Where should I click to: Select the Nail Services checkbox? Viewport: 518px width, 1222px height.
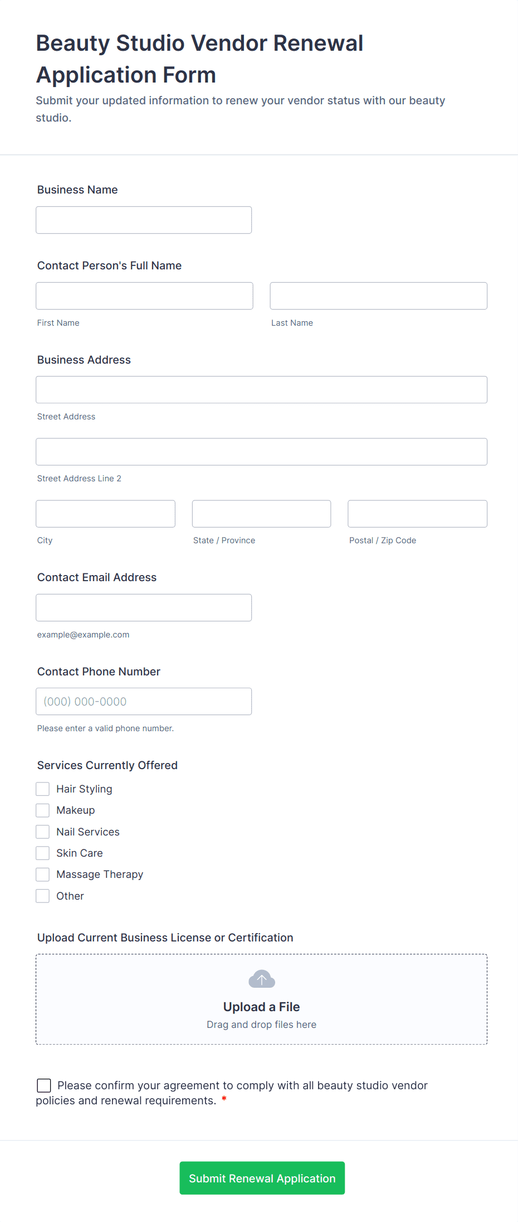(x=43, y=832)
